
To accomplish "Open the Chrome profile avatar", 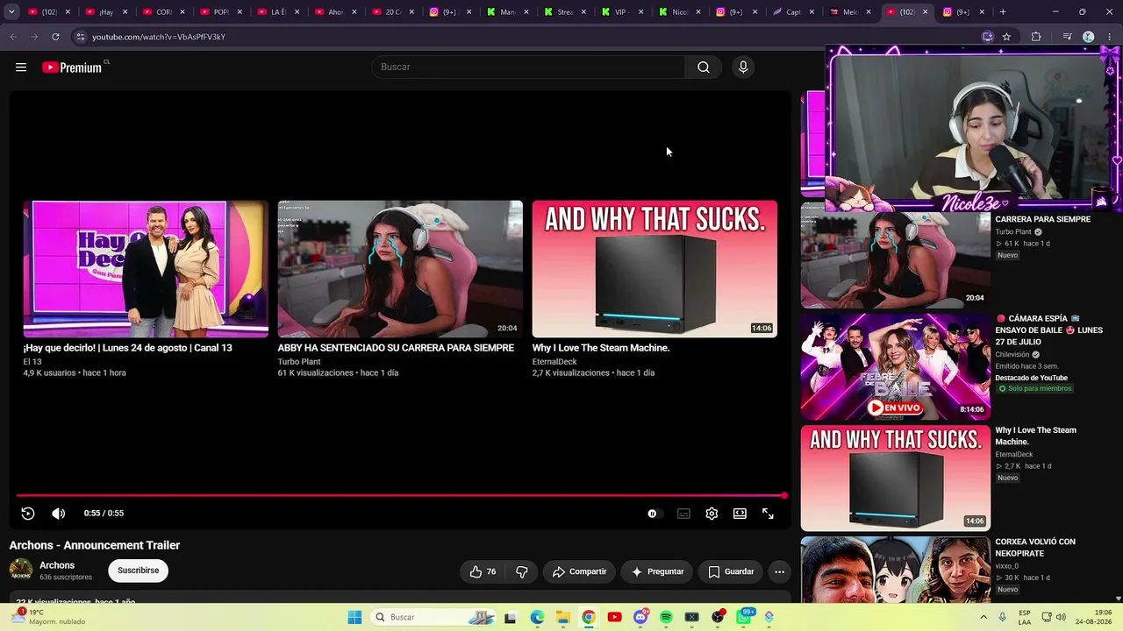I will click(x=1088, y=37).
